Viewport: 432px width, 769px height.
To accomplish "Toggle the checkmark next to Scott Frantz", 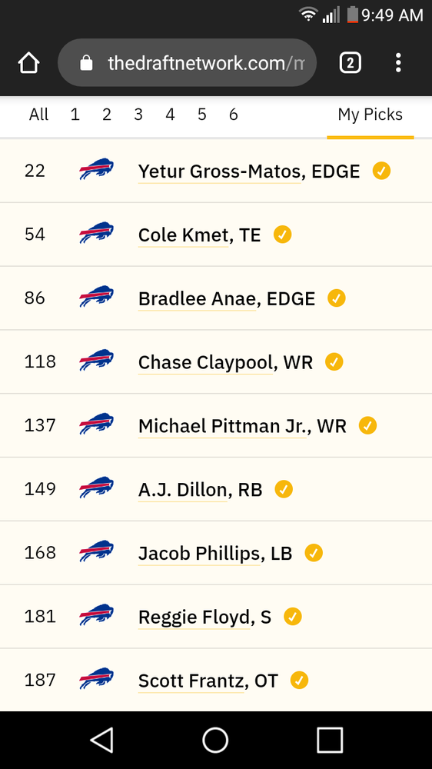I will [299, 681].
